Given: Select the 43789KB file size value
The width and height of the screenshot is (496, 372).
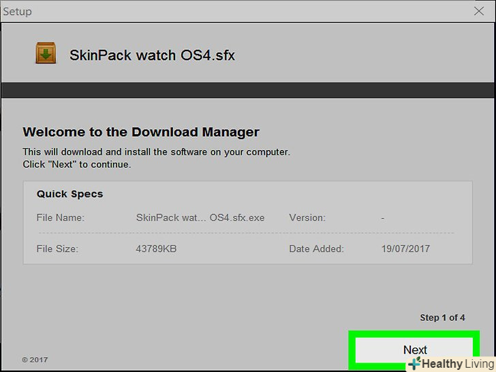Looking at the screenshot, I should pos(157,249).
